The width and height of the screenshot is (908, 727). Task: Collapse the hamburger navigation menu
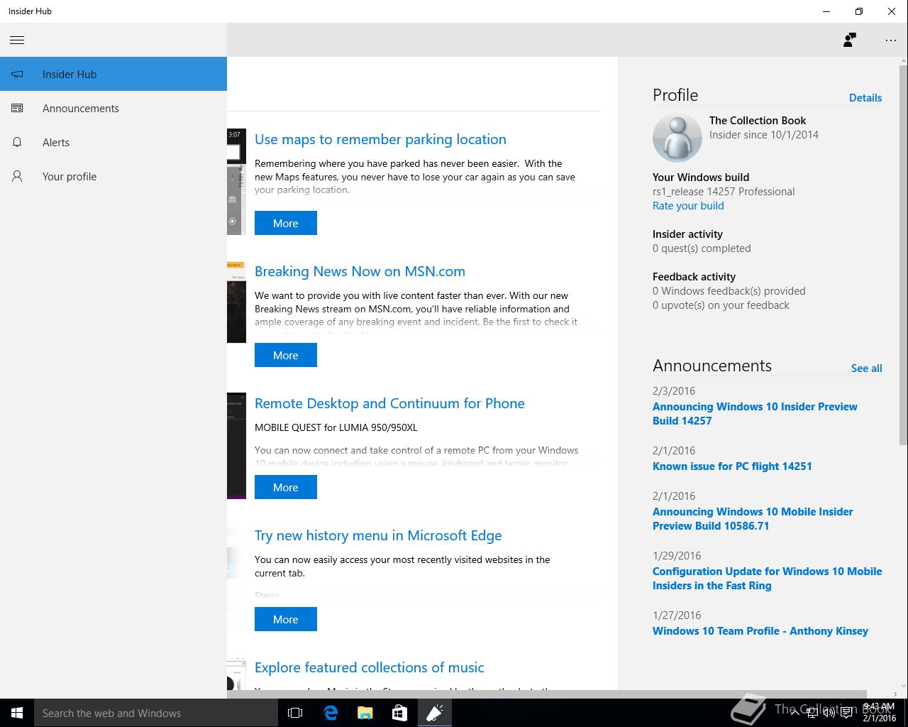tap(17, 40)
